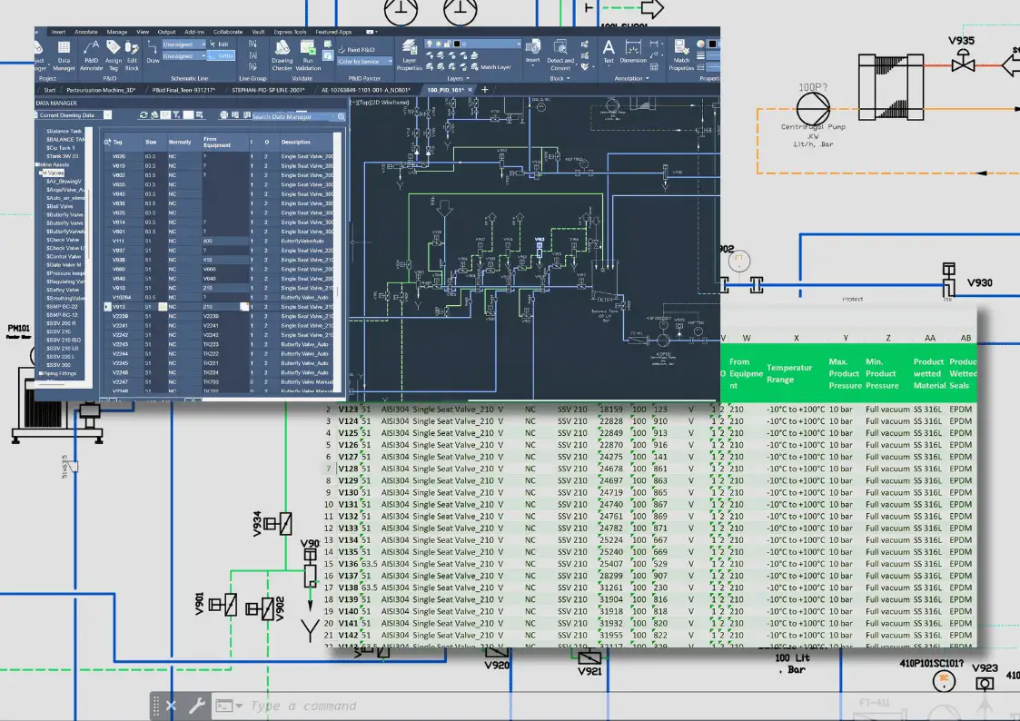Open Size dropdown in V913 row
The height and width of the screenshot is (721, 1020).
pos(163,306)
